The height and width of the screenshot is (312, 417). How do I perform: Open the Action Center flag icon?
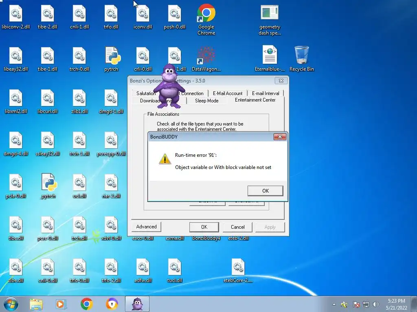click(356, 304)
